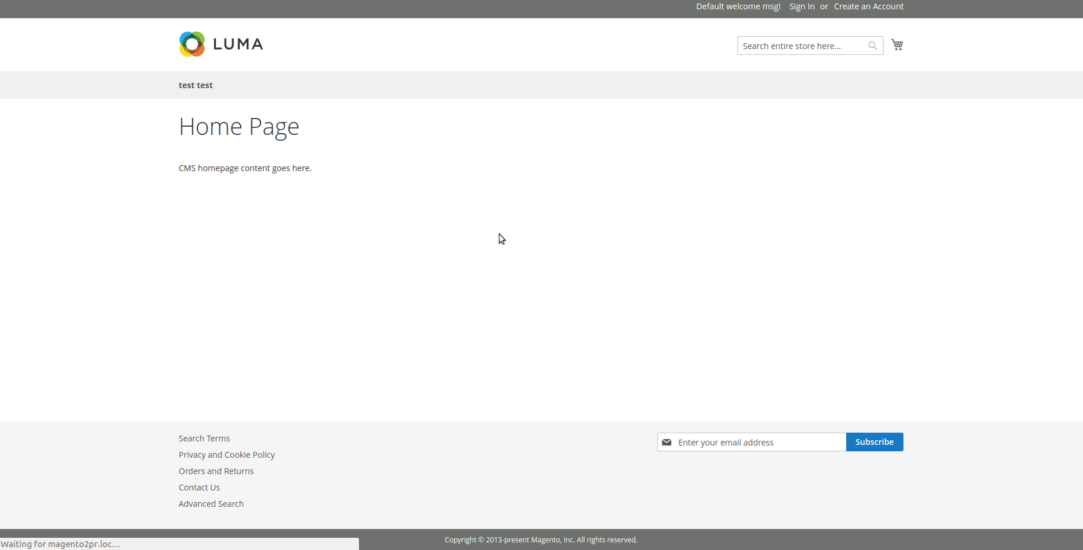The height and width of the screenshot is (550, 1083).
Task: Click the Home Page heading
Action: (239, 127)
